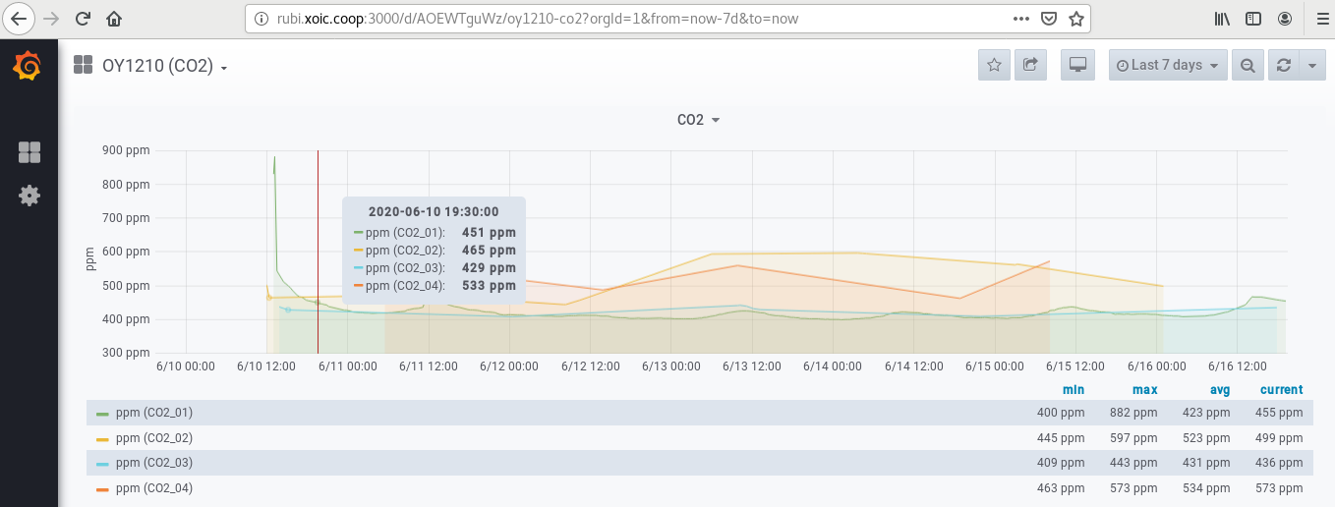Click orange color swatch of CO2_04 legend
Image resolution: width=1335 pixels, height=507 pixels.
(x=102, y=489)
